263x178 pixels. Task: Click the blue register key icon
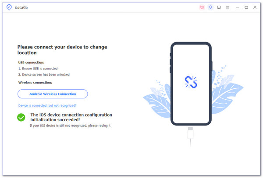click(x=210, y=7)
